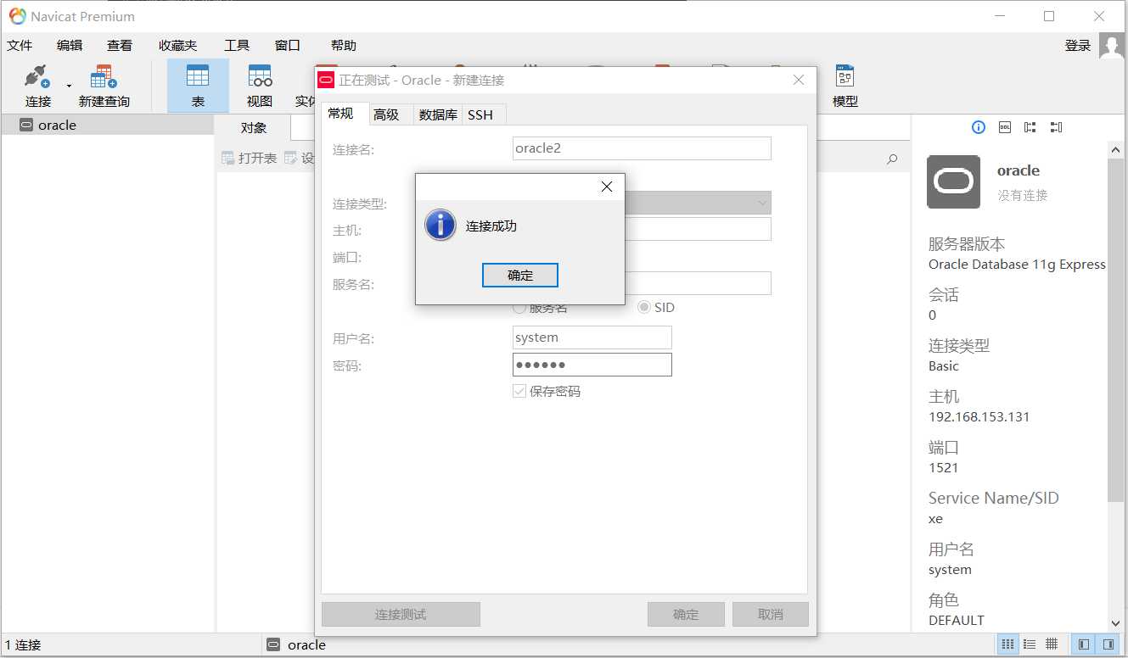This screenshot has width=1128, height=658.
Task: Click the '1 连接' status bar text
Action: pos(23,644)
